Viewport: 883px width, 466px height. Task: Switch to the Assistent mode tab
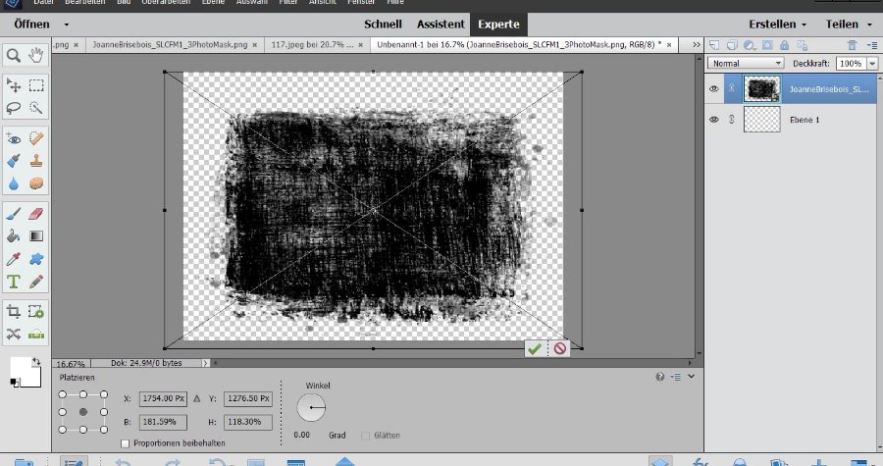[441, 24]
